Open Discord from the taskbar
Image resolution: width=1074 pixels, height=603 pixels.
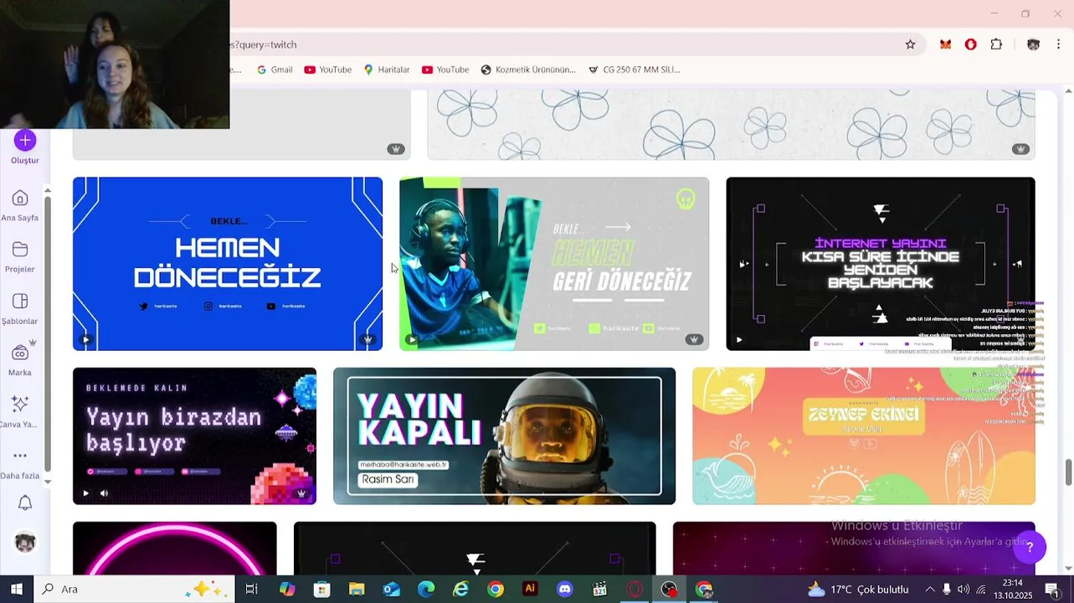pos(565,589)
